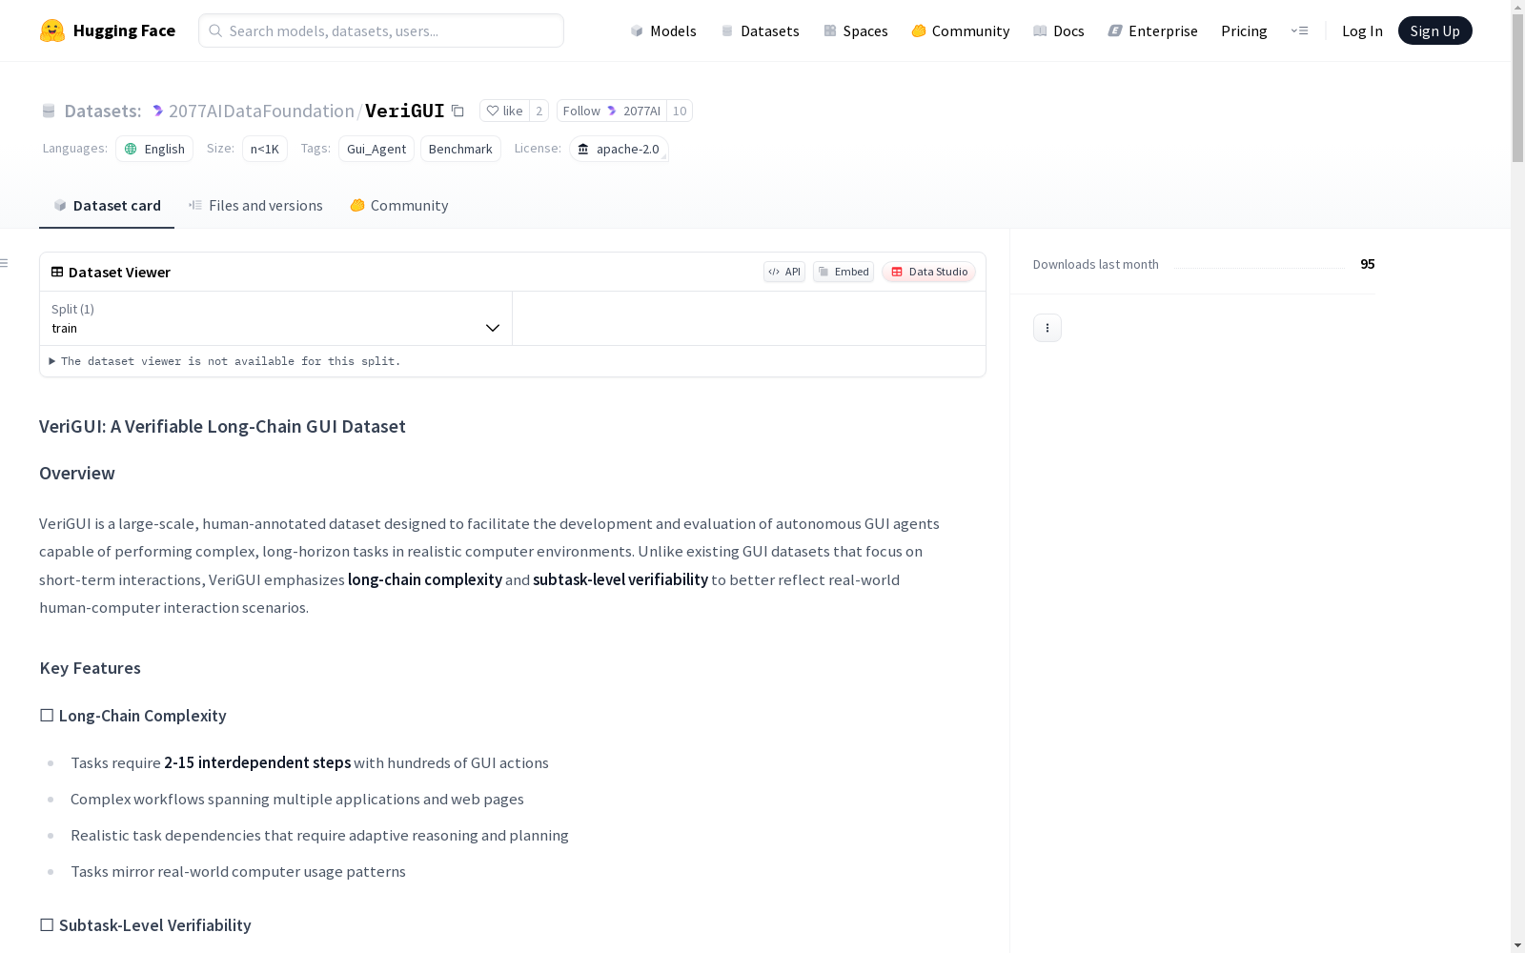Click the apache-2.0 license tag
This screenshot has width=1525, height=953.
619,149
